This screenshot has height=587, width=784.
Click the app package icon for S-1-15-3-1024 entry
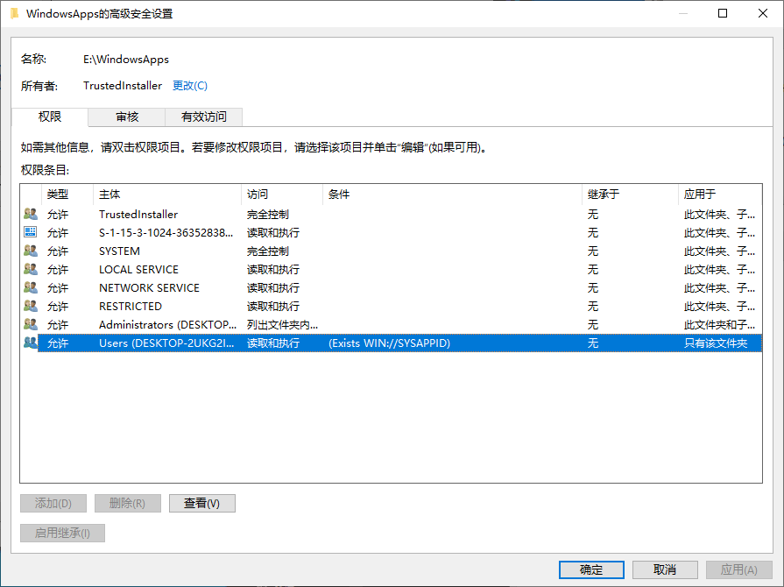[31, 232]
